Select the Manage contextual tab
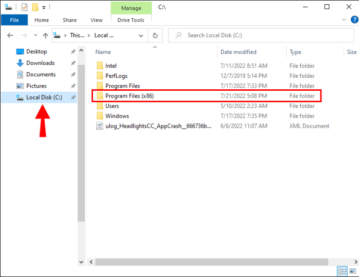This screenshot has width=359, height=277. [131, 8]
